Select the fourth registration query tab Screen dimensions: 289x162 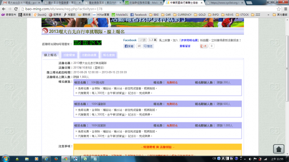tap(109, 55)
